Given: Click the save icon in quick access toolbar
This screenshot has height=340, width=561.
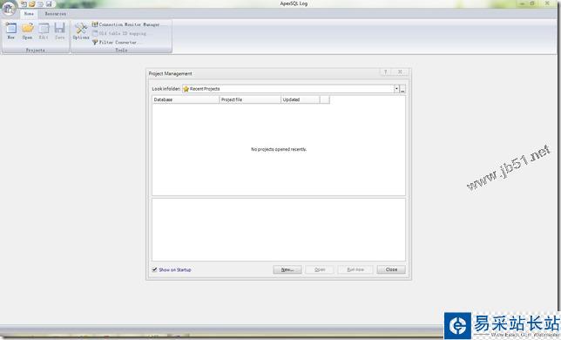Looking at the screenshot, I should [49, 4].
